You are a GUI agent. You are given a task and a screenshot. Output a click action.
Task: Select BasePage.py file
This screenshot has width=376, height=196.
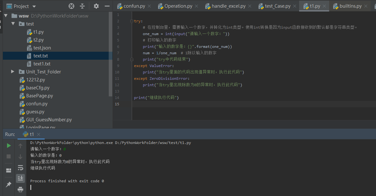[40, 95]
